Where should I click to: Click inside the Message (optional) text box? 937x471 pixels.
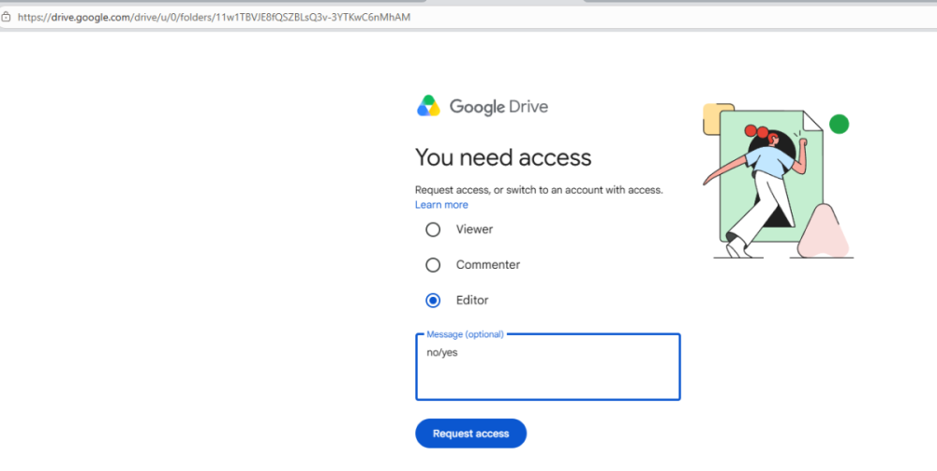(548, 366)
